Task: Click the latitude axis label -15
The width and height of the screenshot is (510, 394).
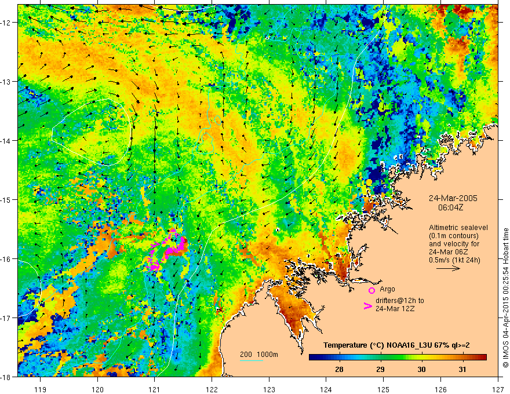Action: tap(6, 199)
